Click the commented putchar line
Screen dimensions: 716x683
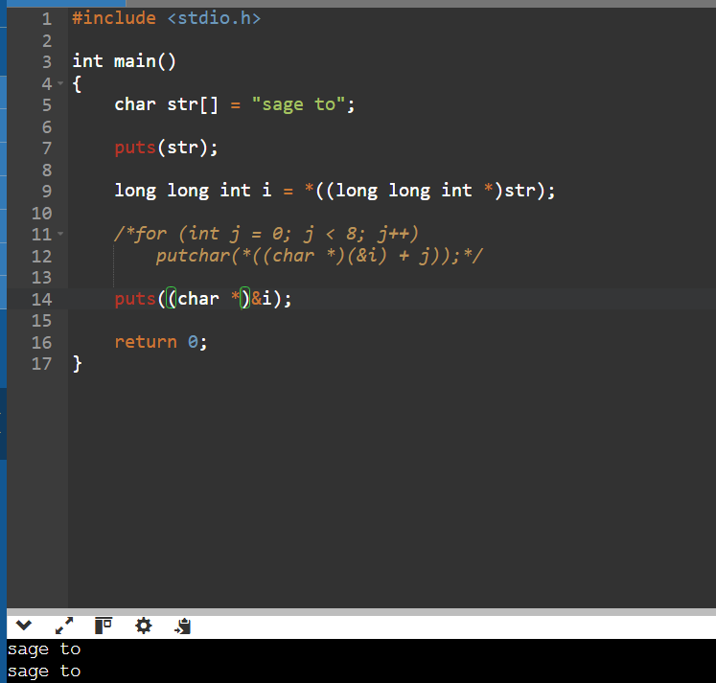pos(319,256)
